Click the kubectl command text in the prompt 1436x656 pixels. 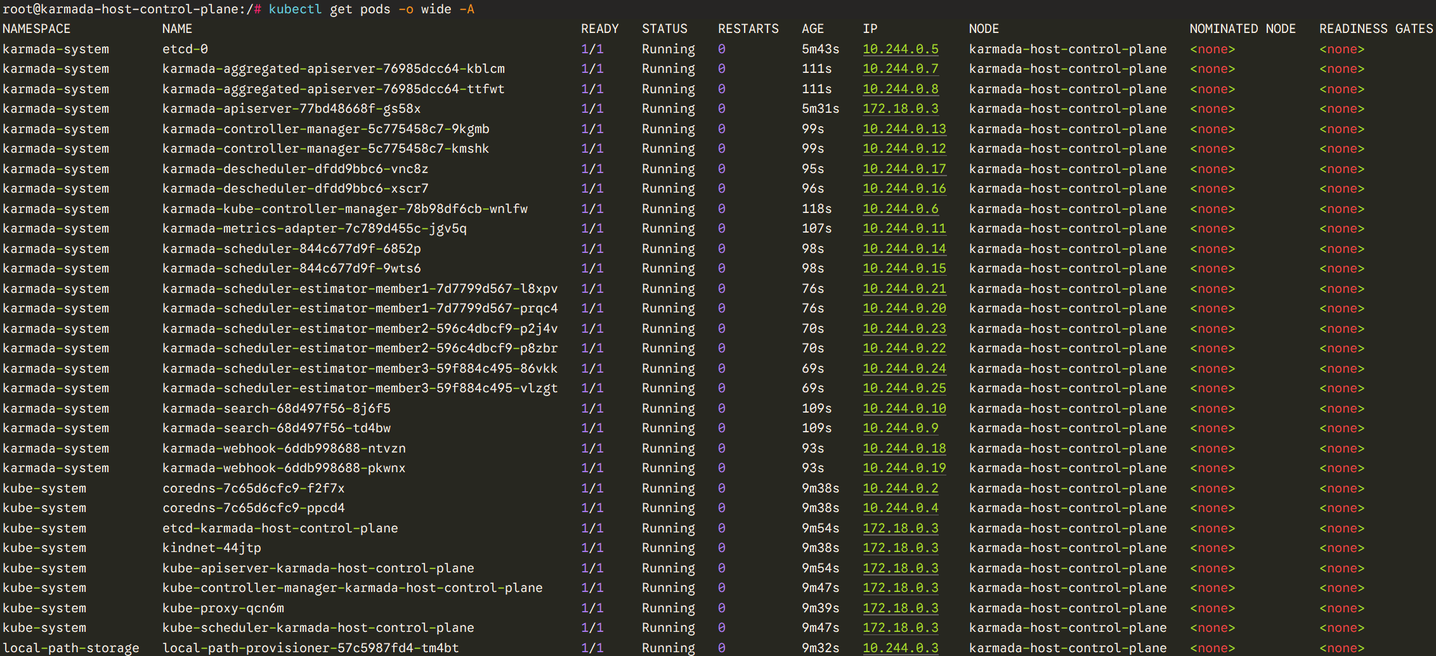tap(295, 9)
